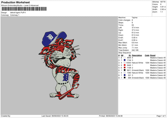Viewport: 167px width, 118px height.
Task: Click the Width value '2.95 in'
Action: pos(163,9)
